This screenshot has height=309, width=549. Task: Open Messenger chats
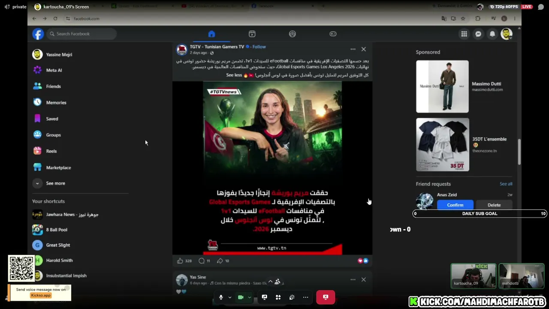[x=478, y=34]
